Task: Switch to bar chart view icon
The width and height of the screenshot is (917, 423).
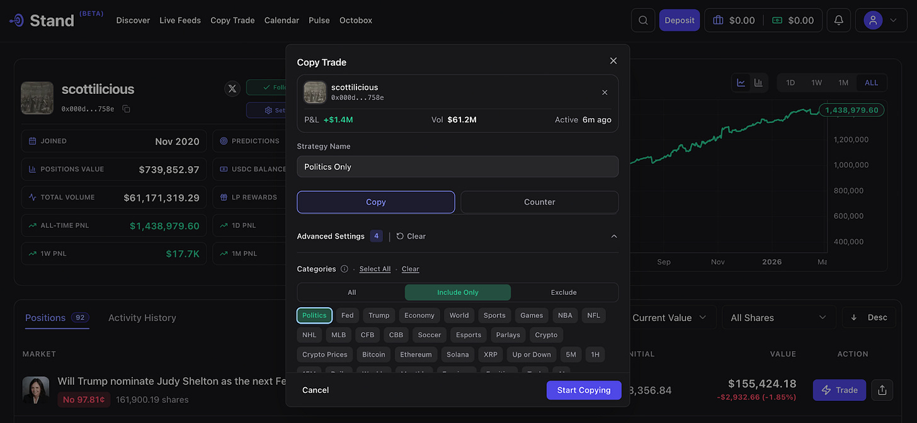Action: [x=758, y=82]
